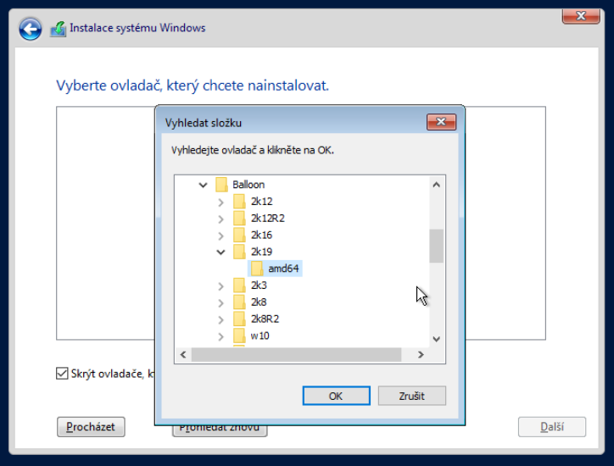Collapse the Balloon folder tree node
The height and width of the screenshot is (466, 614).
pyautogui.click(x=203, y=185)
